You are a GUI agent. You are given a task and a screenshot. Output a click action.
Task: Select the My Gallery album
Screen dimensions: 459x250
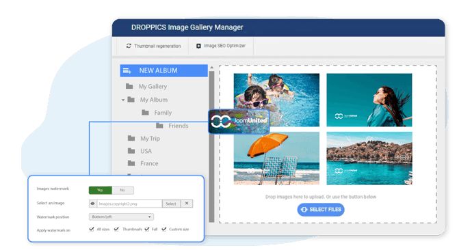coord(153,86)
